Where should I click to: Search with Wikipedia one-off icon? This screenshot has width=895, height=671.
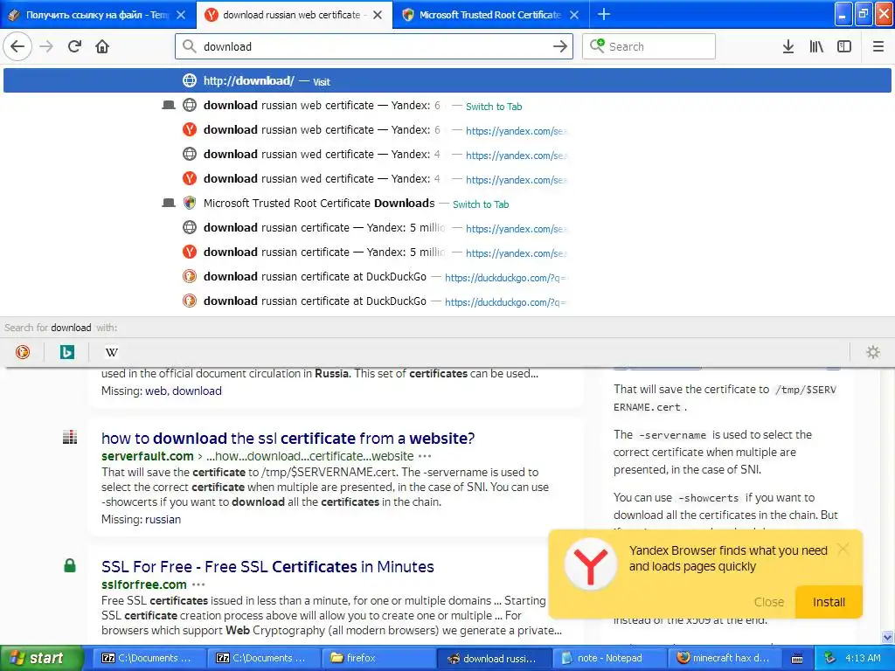pyautogui.click(x=111, y=352)
